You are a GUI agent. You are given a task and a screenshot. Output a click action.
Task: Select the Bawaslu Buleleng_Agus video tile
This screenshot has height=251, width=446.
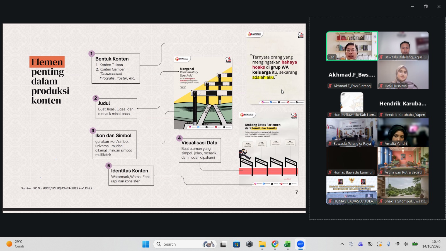pyautogui.click(x=403, y=46)
